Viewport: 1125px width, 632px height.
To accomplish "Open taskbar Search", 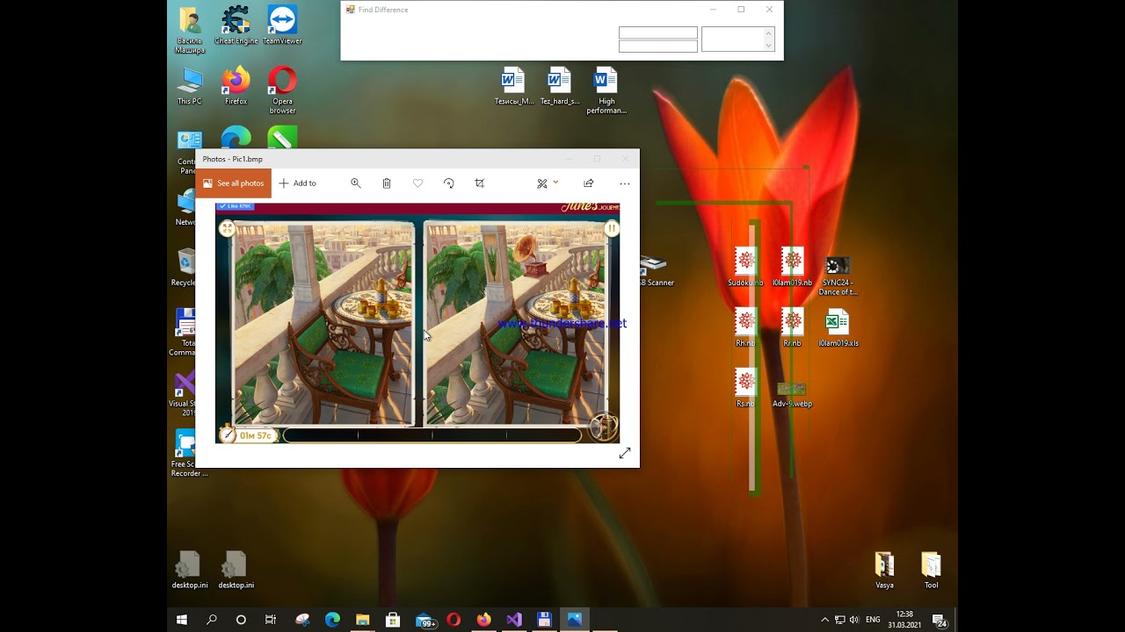I will [212, 620].
